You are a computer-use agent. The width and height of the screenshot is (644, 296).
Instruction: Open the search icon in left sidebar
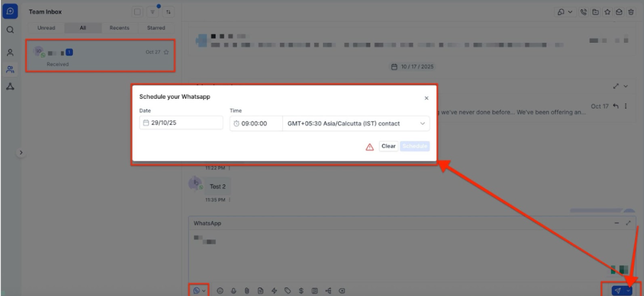tap(10, 30)
